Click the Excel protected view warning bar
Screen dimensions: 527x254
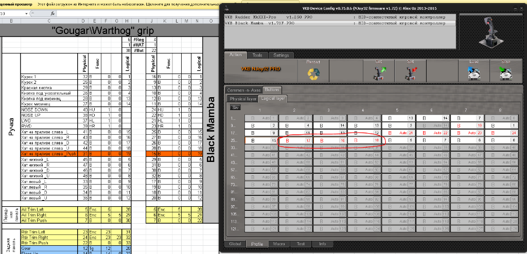[109, 5]
